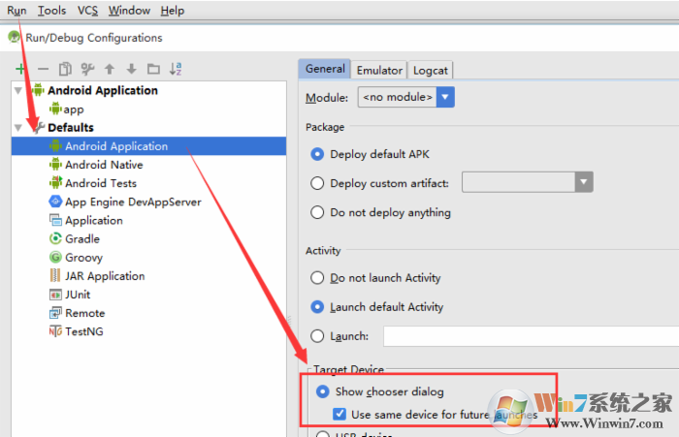Click the Application window icon
The width and height of the screenshot is (679, 437).
coord(55,220)
